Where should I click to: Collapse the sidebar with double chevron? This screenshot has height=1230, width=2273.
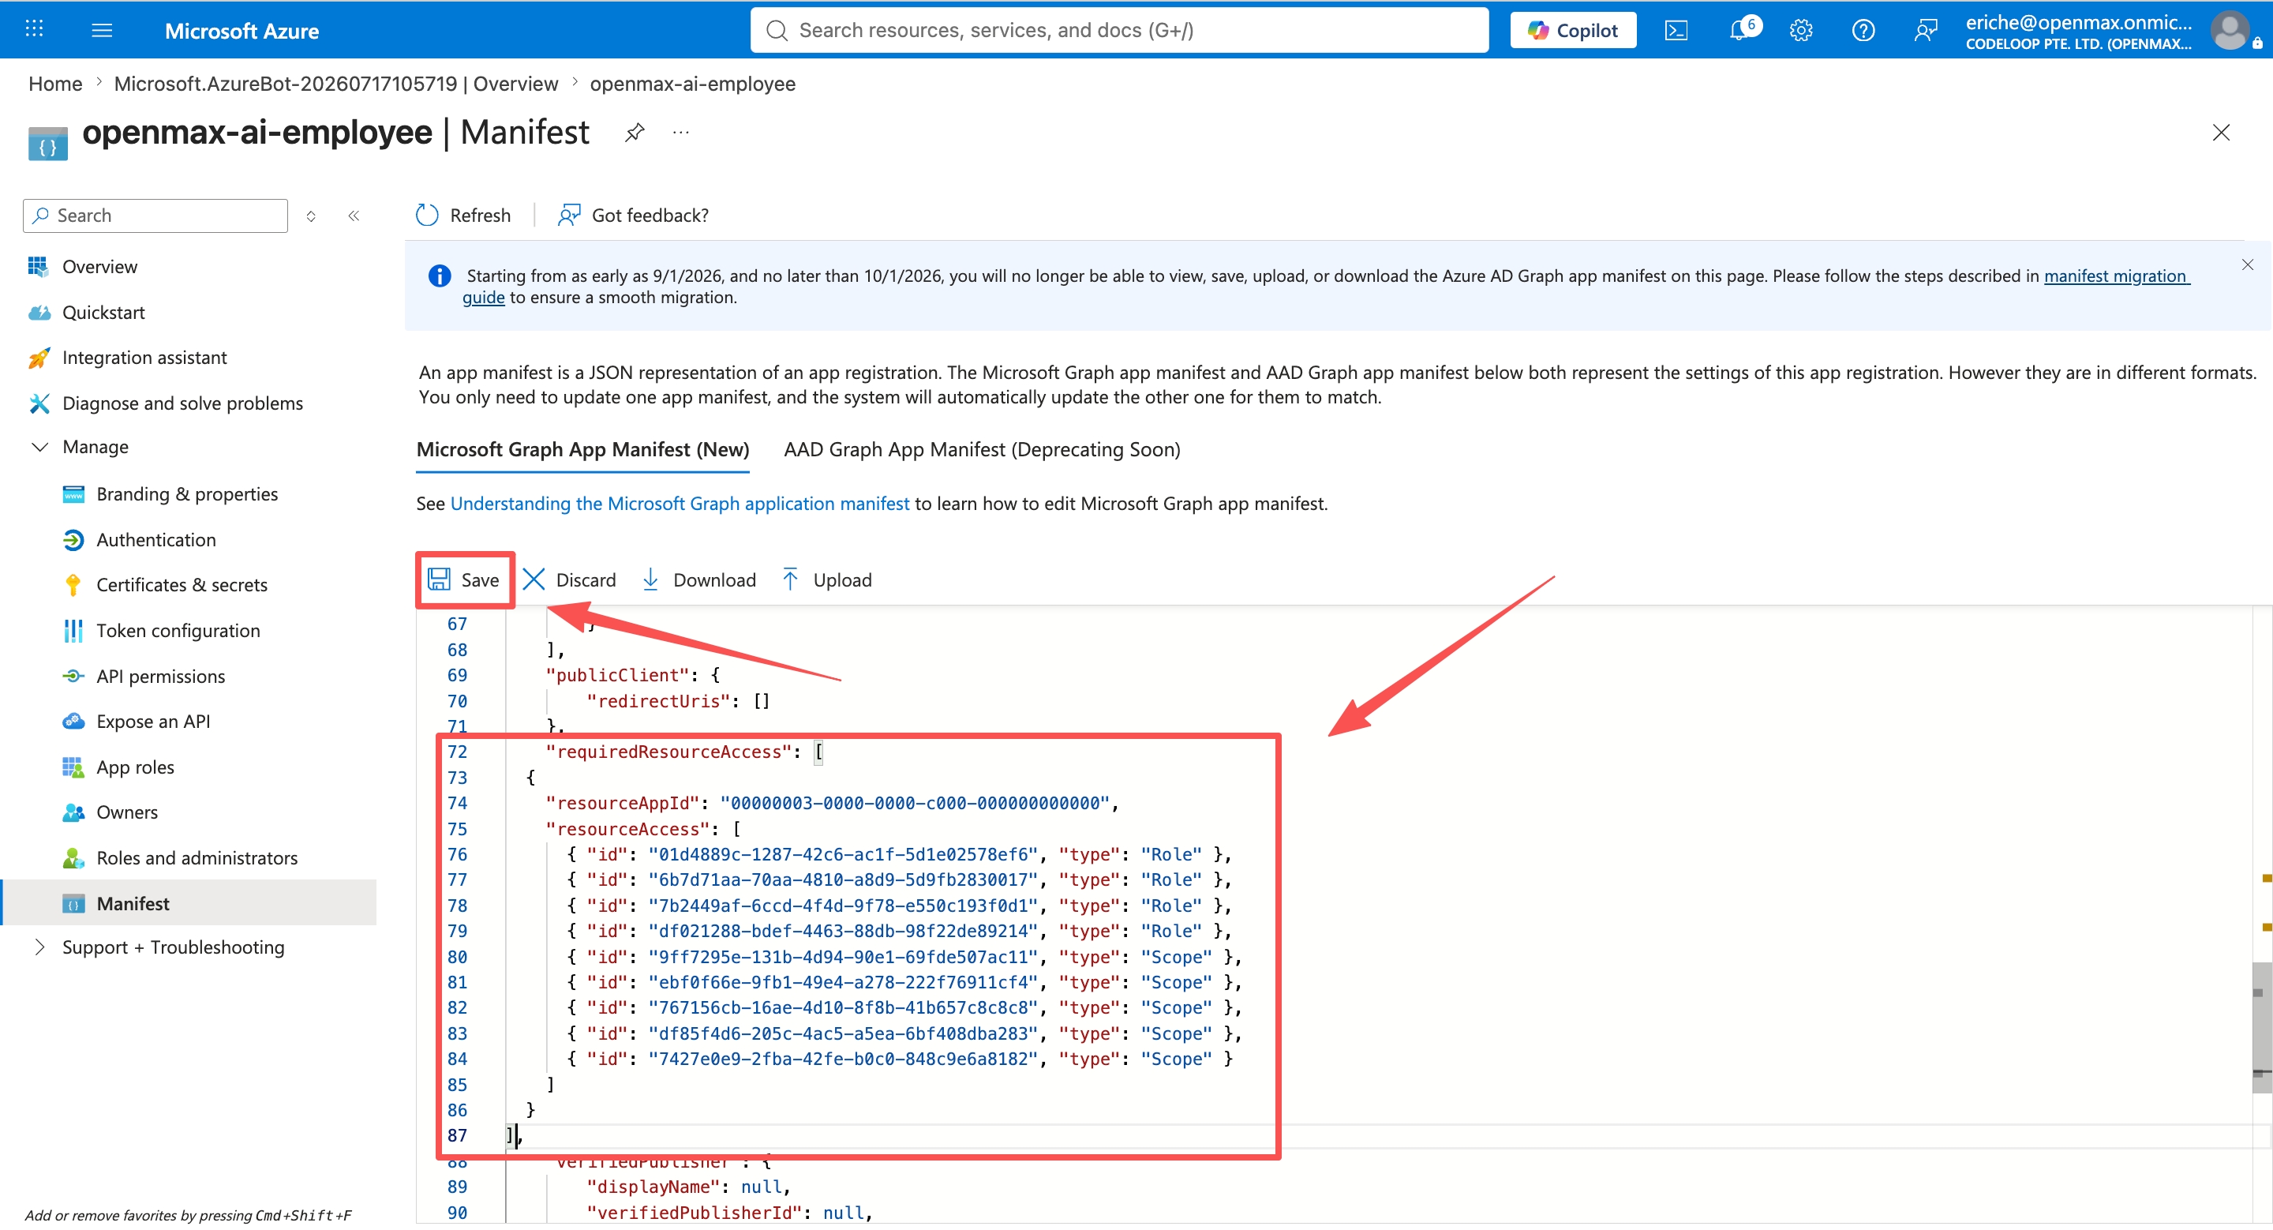[x=354, y=216]
